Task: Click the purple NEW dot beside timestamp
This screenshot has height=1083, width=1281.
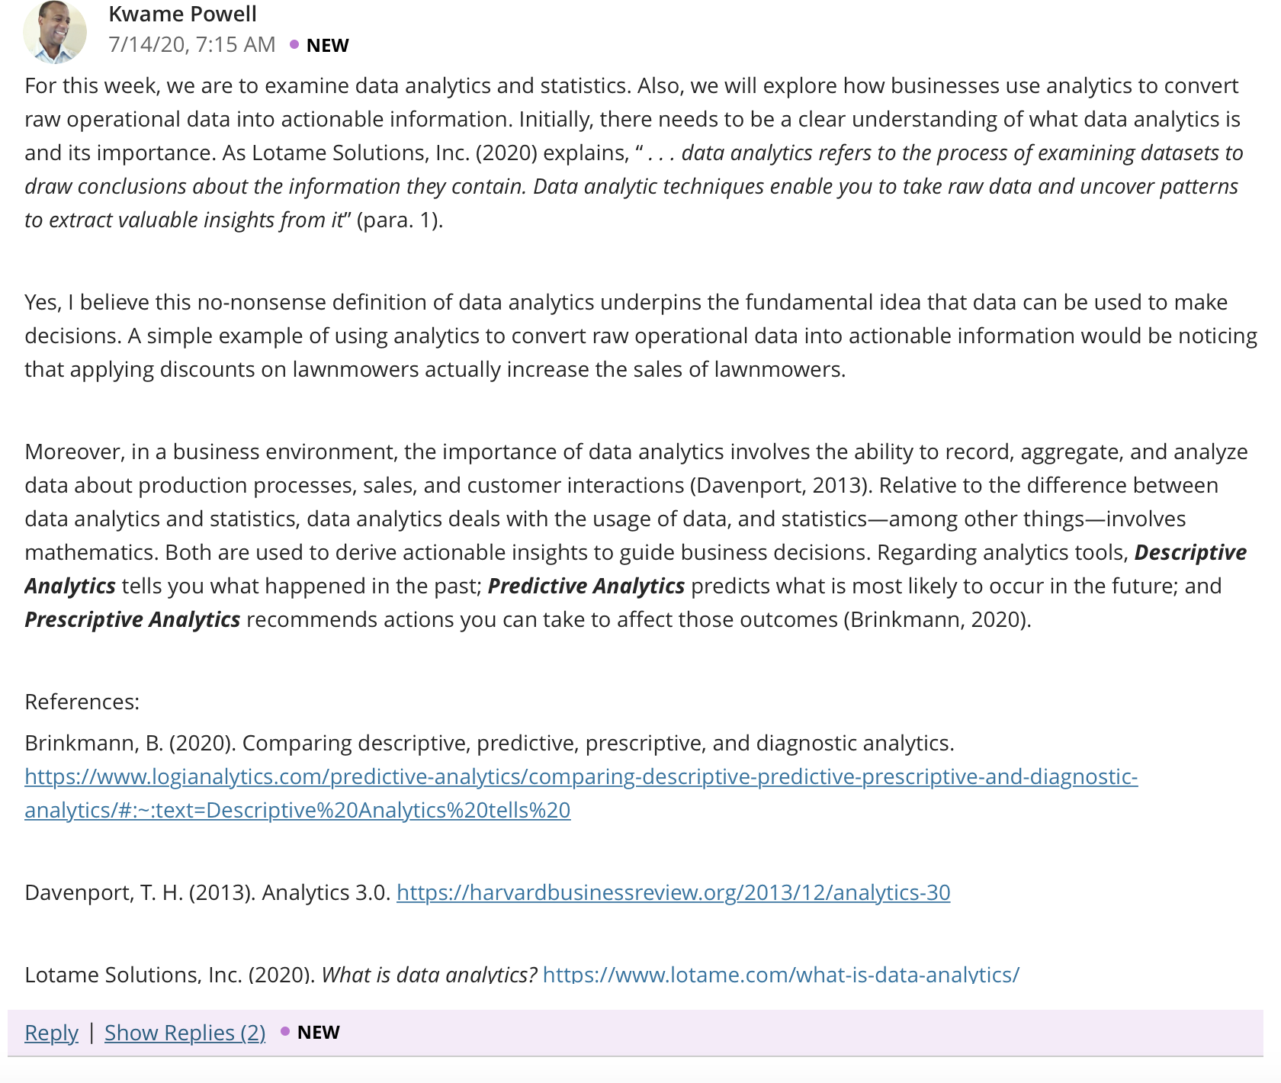Action: (294, 44)
